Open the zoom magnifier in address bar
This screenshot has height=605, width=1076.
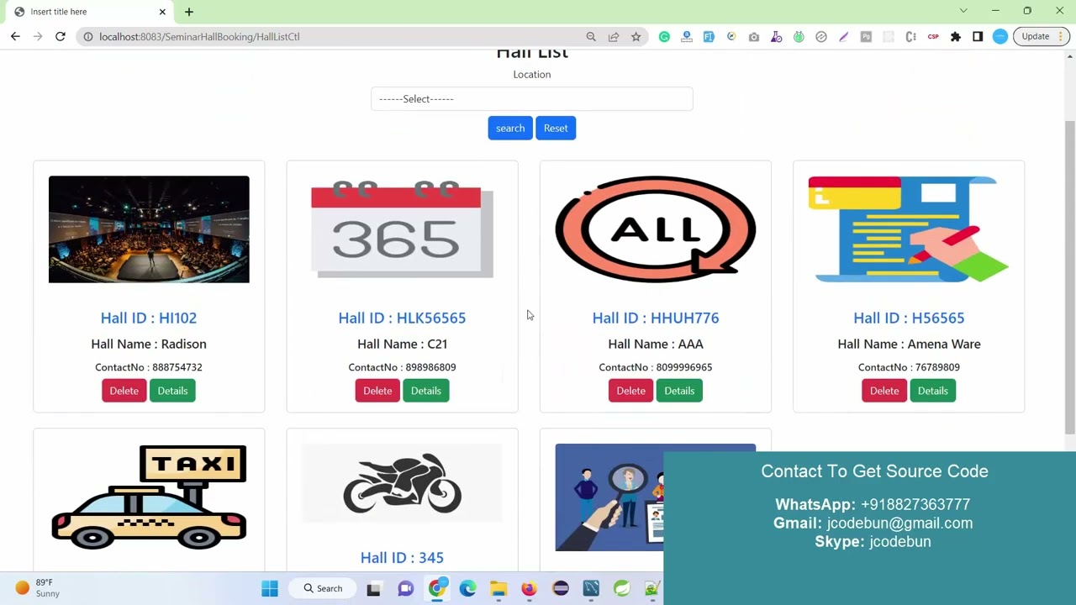click(x=591, y=36)
